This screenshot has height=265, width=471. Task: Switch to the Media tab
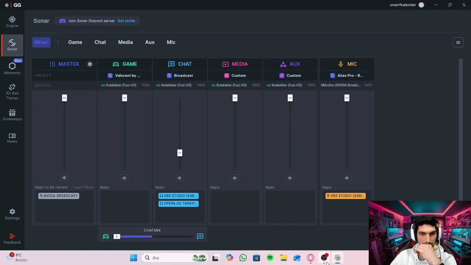coord(125,42)
